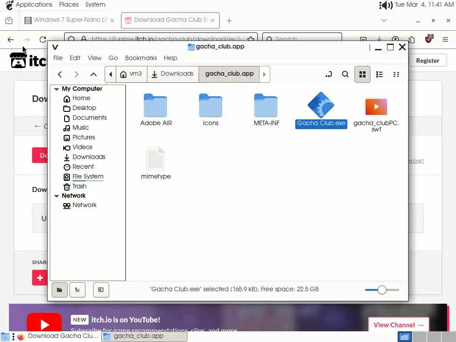The height and width of the screenshot is (342, 456).
Task: Open Network location in sidebar
Action: click(80, 205)
